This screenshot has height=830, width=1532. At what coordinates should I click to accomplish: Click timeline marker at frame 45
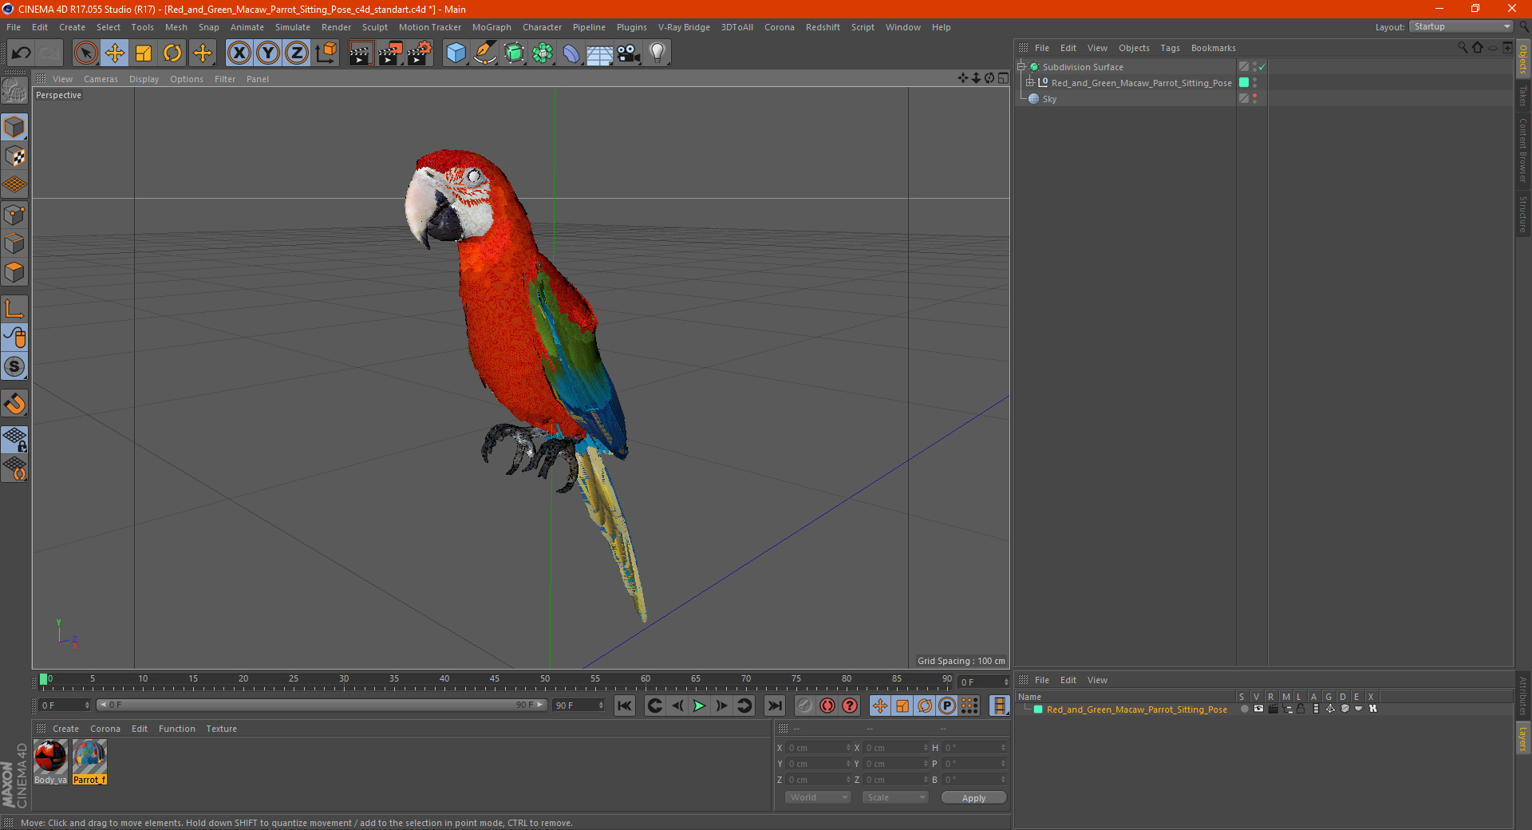[x=495, y=681]
